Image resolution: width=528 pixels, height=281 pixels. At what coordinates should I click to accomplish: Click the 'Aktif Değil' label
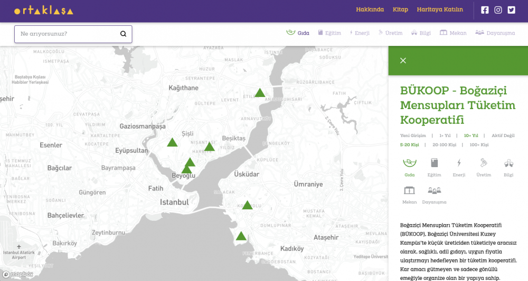pyautogui.click(x=503, y=135)
